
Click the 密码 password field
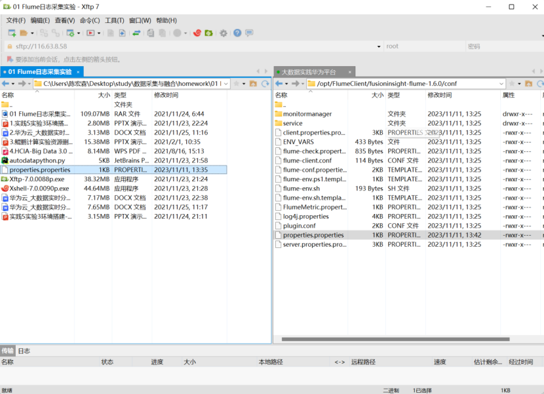coord(505,46)
